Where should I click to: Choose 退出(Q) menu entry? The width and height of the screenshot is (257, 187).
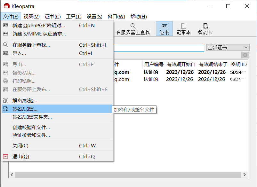(x=57, y=156)
